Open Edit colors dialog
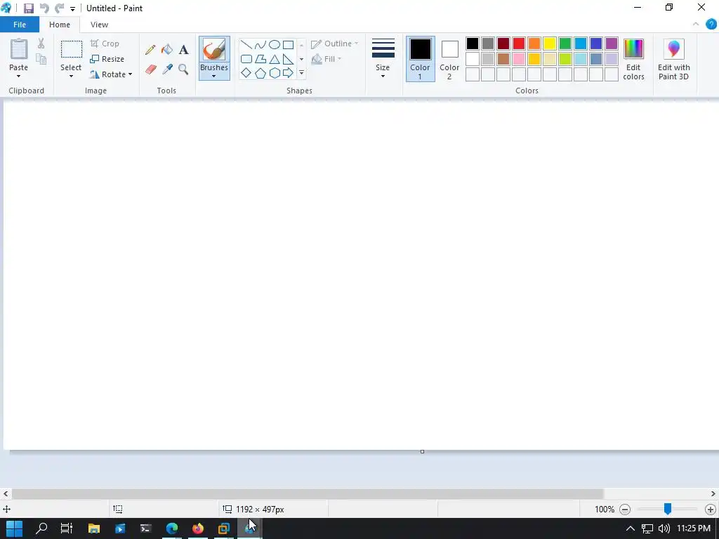This screenshot has height=539, width=719. 634,59
